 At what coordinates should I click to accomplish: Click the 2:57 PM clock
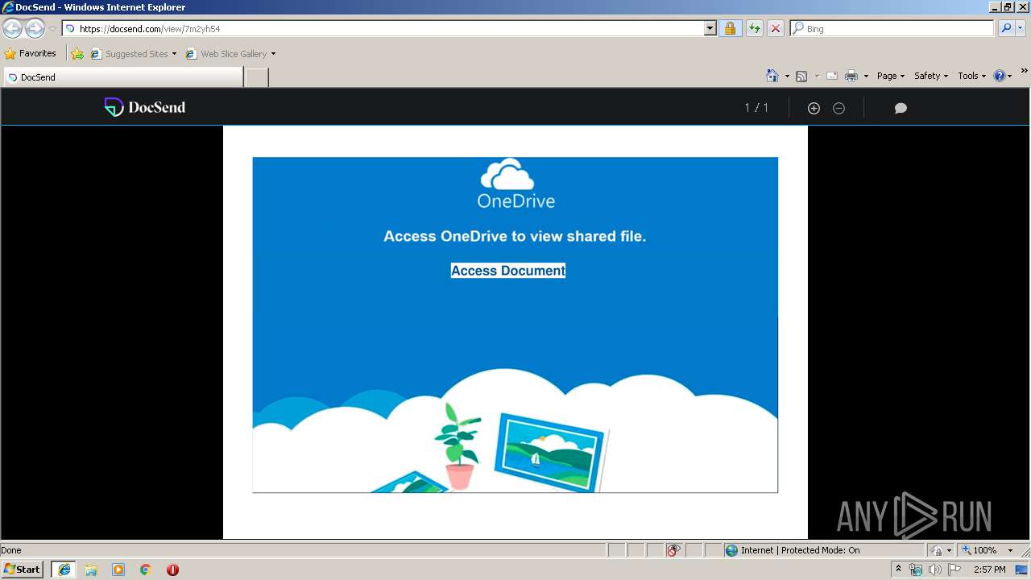point(989,570)
